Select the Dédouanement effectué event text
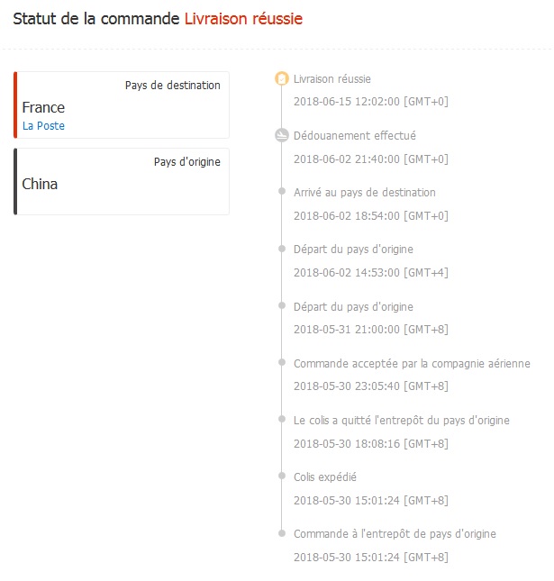The width and height of the screenshot is (554, 581). 355,136
